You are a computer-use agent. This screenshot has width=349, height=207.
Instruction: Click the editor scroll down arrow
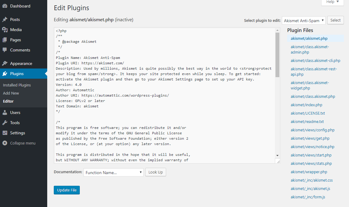(277, 156)
